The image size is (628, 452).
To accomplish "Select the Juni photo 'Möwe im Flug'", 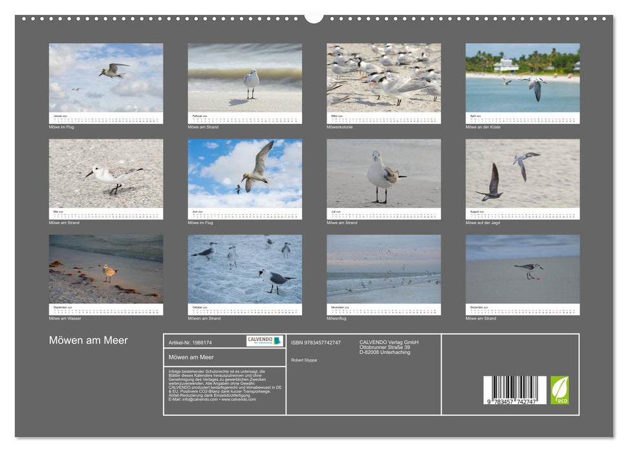I will (x=244, y=174).
